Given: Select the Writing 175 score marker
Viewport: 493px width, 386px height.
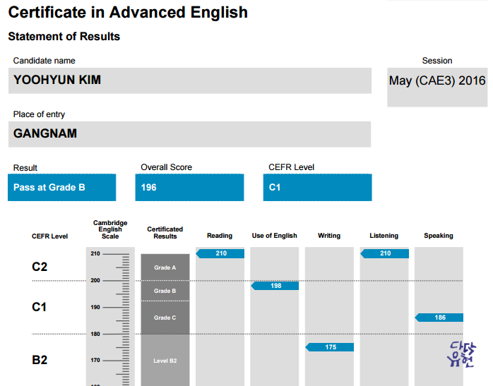Looking at the screenshot, I should pyautogui.click(x=330, y=347).
